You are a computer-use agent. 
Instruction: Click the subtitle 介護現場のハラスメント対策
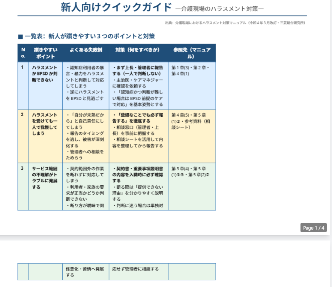point(219,9)
